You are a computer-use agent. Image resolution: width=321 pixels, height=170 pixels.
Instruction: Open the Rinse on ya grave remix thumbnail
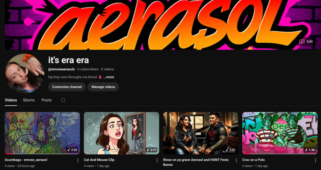201,133
